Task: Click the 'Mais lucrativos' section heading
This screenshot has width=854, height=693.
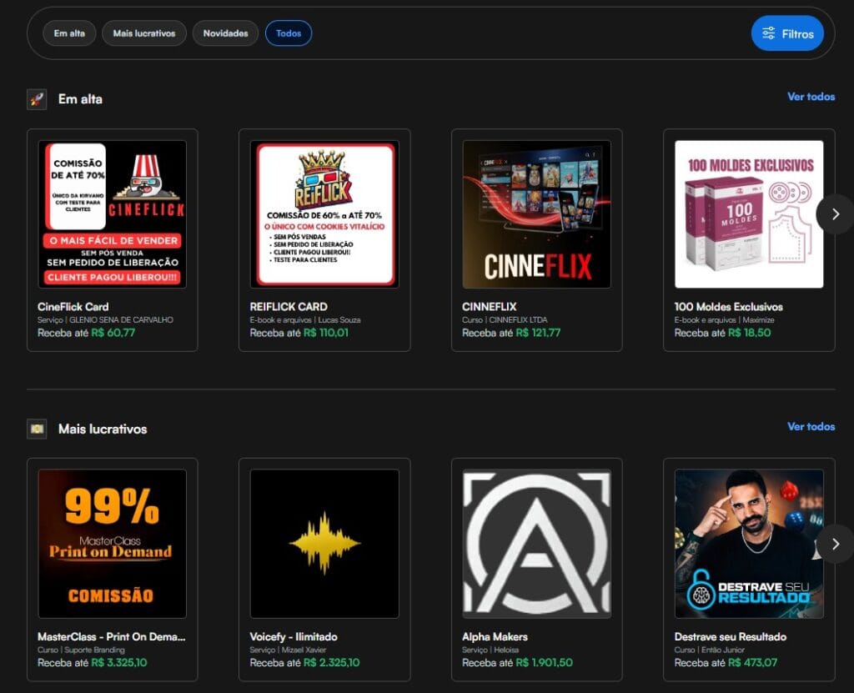Action: click(x=103, y=429)
